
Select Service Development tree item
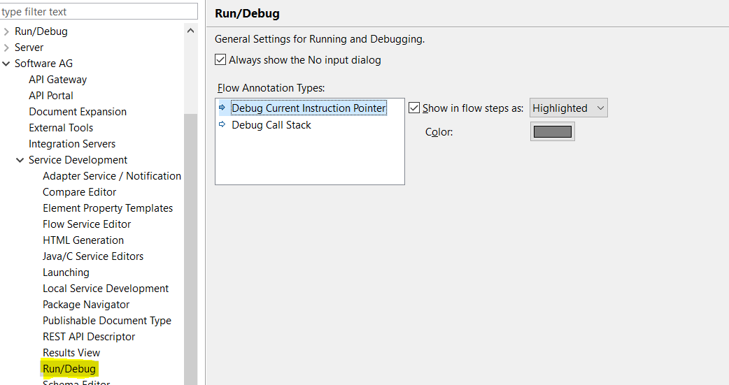coord(78,160)
